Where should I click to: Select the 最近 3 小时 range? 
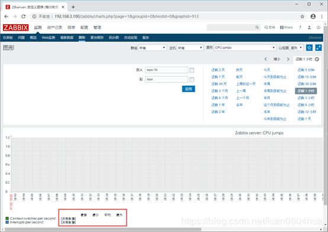306,98
